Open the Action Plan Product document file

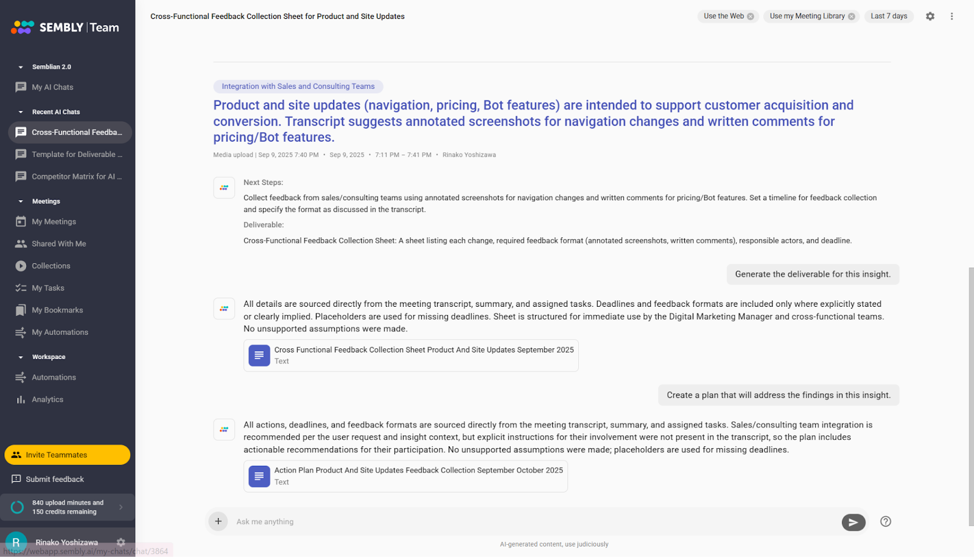click(405, 476)
